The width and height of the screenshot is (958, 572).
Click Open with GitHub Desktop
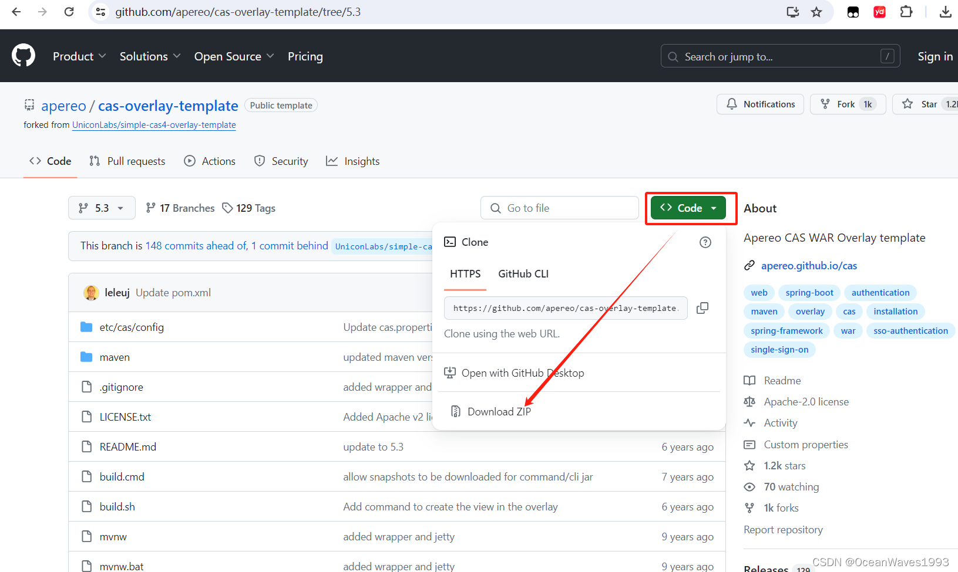coord(523,373)
